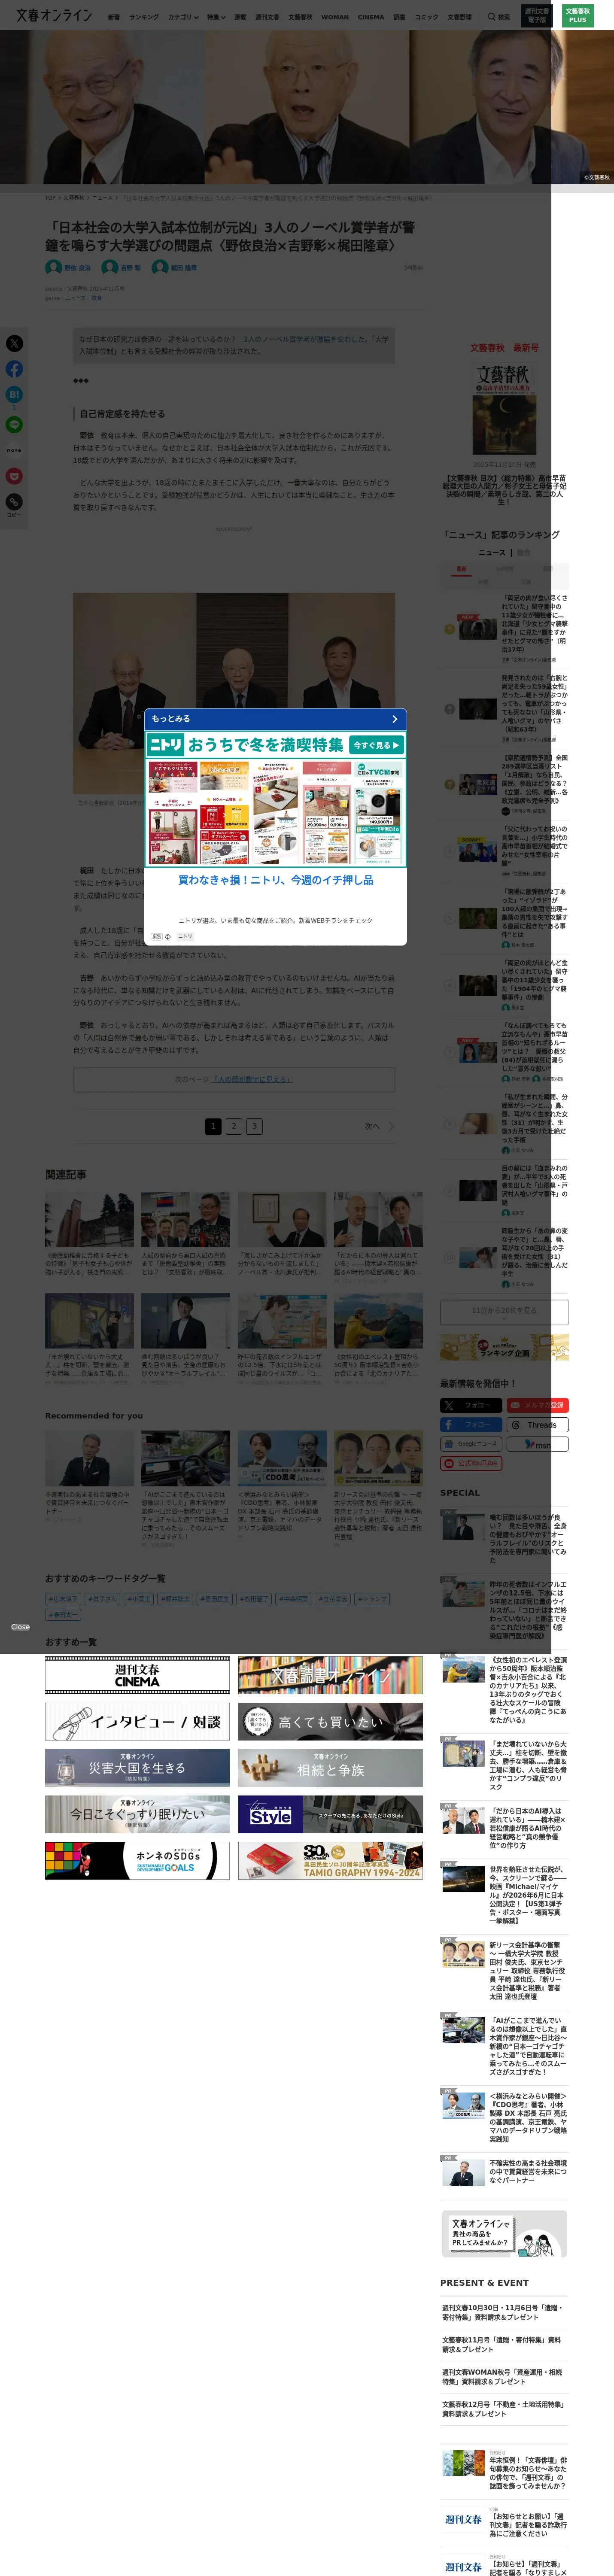The width and height of the screenshot is (614, 2576).
Task: Open 高くても買いたい banner
Action: (x=330, y=1722)
